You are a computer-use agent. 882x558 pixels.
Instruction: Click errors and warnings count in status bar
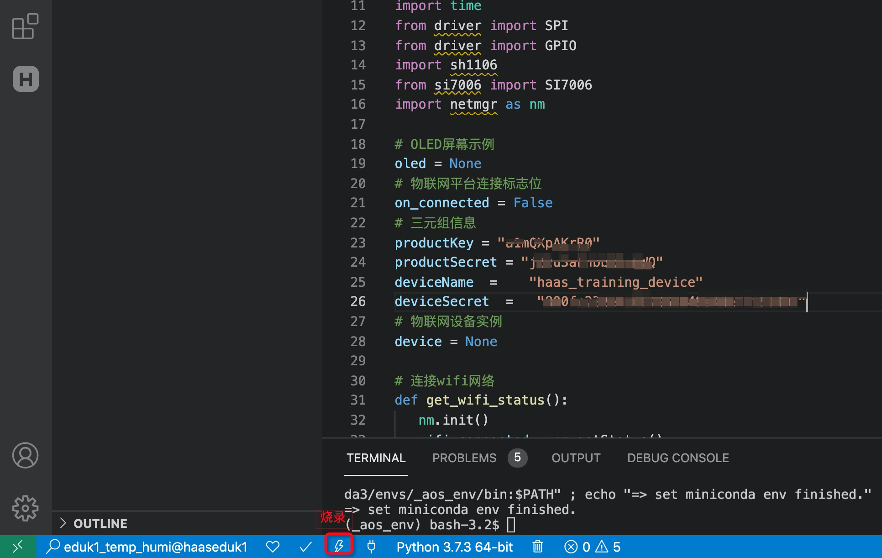point(592,547)
